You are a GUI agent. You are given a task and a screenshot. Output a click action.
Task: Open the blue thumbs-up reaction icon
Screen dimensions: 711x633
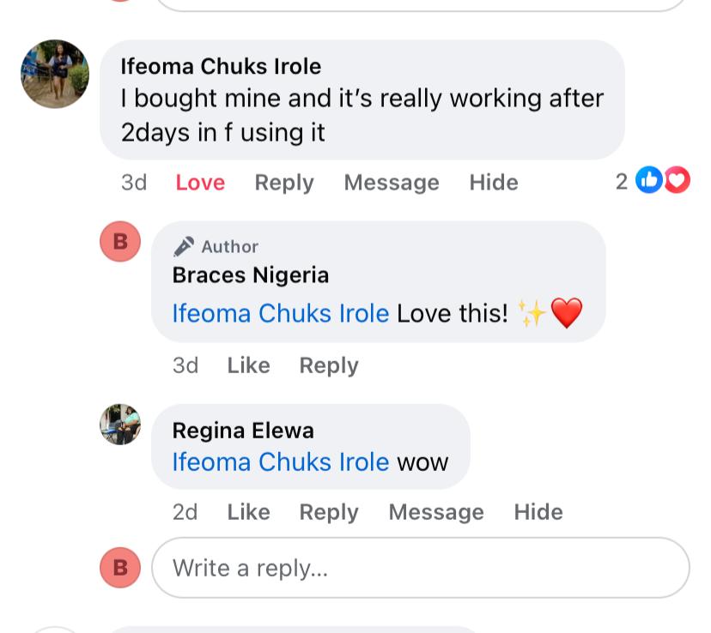pyautogui.click(x=648, y=180)
